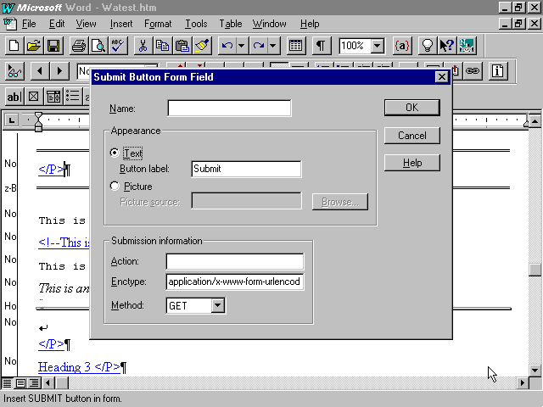Open the Method dropdown showing GET

[217, 305]
